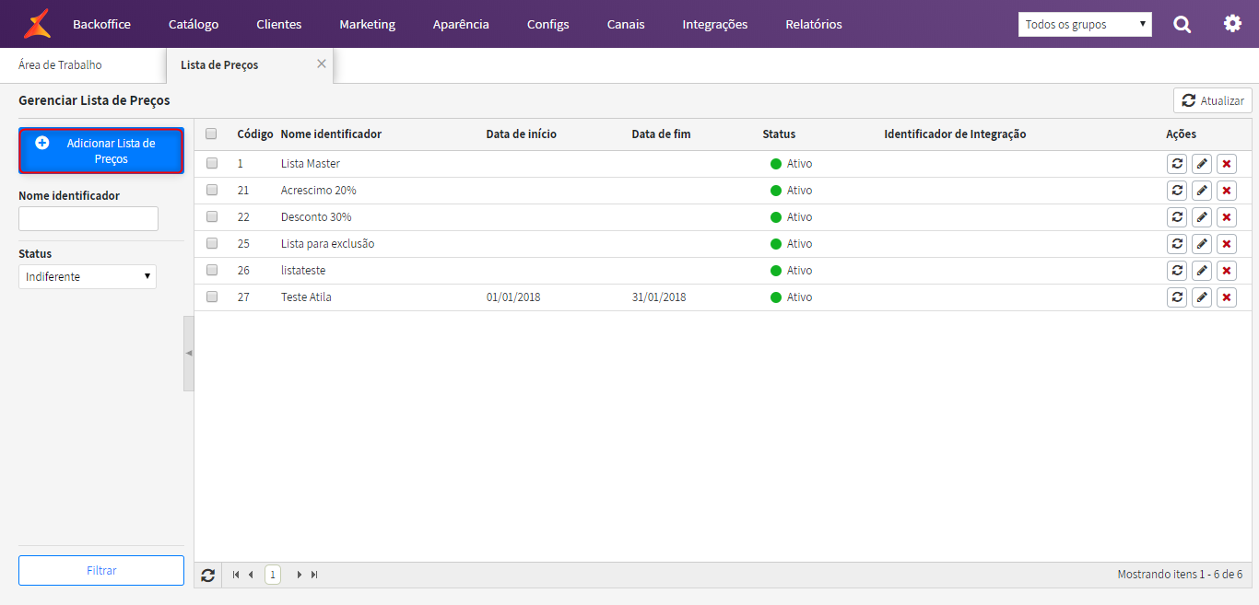Check the Lista para exclusão row checkbox
1259x605 pixels.
point(212,243)
